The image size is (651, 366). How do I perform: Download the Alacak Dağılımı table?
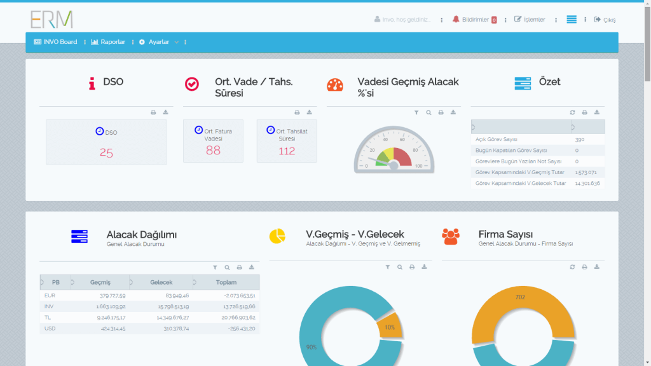252,268
